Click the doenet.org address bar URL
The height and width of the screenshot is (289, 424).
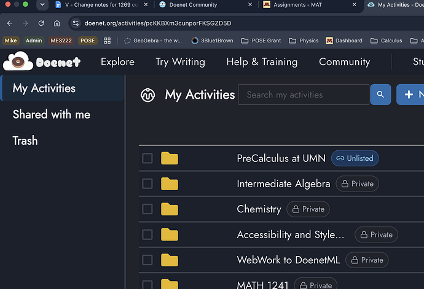(158, 23)
